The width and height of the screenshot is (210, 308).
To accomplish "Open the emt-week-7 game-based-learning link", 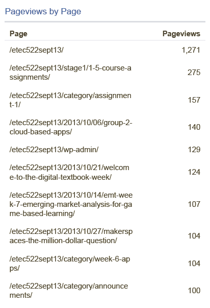I will [x=71, y=204].
